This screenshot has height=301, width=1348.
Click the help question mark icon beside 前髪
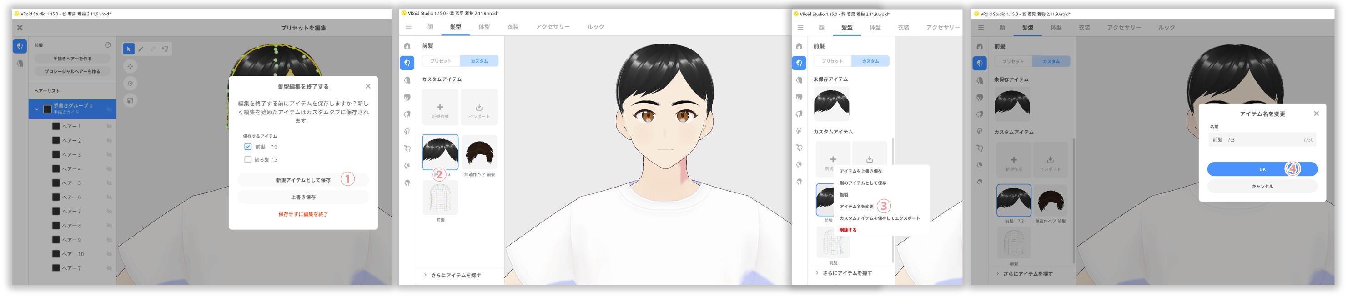[x=108, y=45]
